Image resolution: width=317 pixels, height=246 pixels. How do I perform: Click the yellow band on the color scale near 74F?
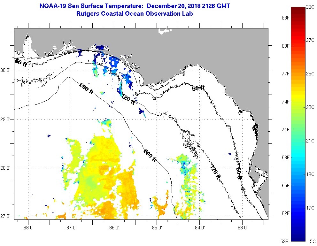click(297, 102)
